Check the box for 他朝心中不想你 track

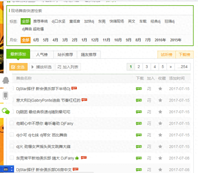12,123
